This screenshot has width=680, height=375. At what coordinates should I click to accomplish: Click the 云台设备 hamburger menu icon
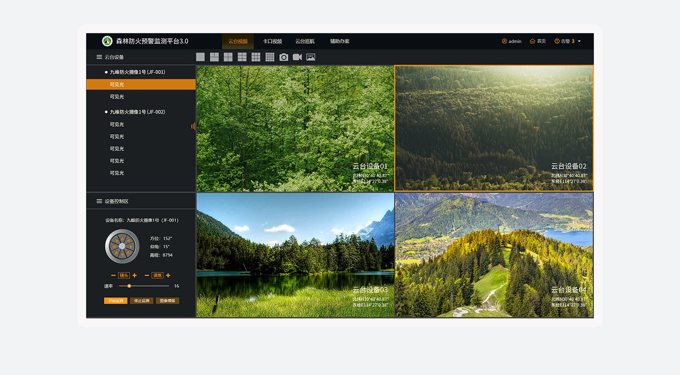[x=99, y=57]
